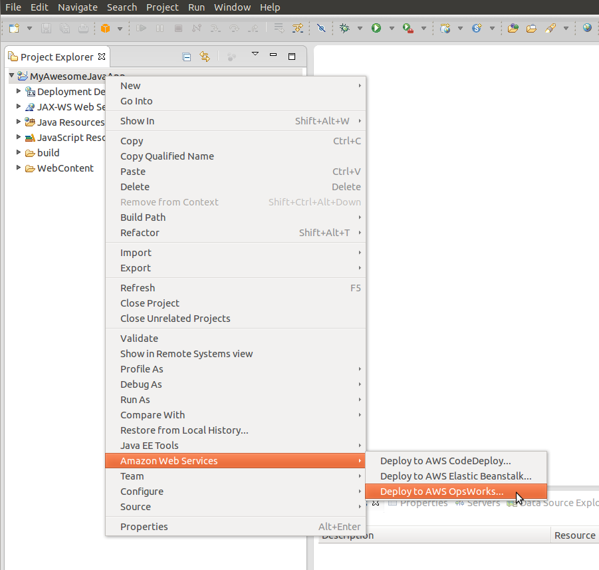
Task: Open the External Tools dropdown arrow
Action: (423, 29)
